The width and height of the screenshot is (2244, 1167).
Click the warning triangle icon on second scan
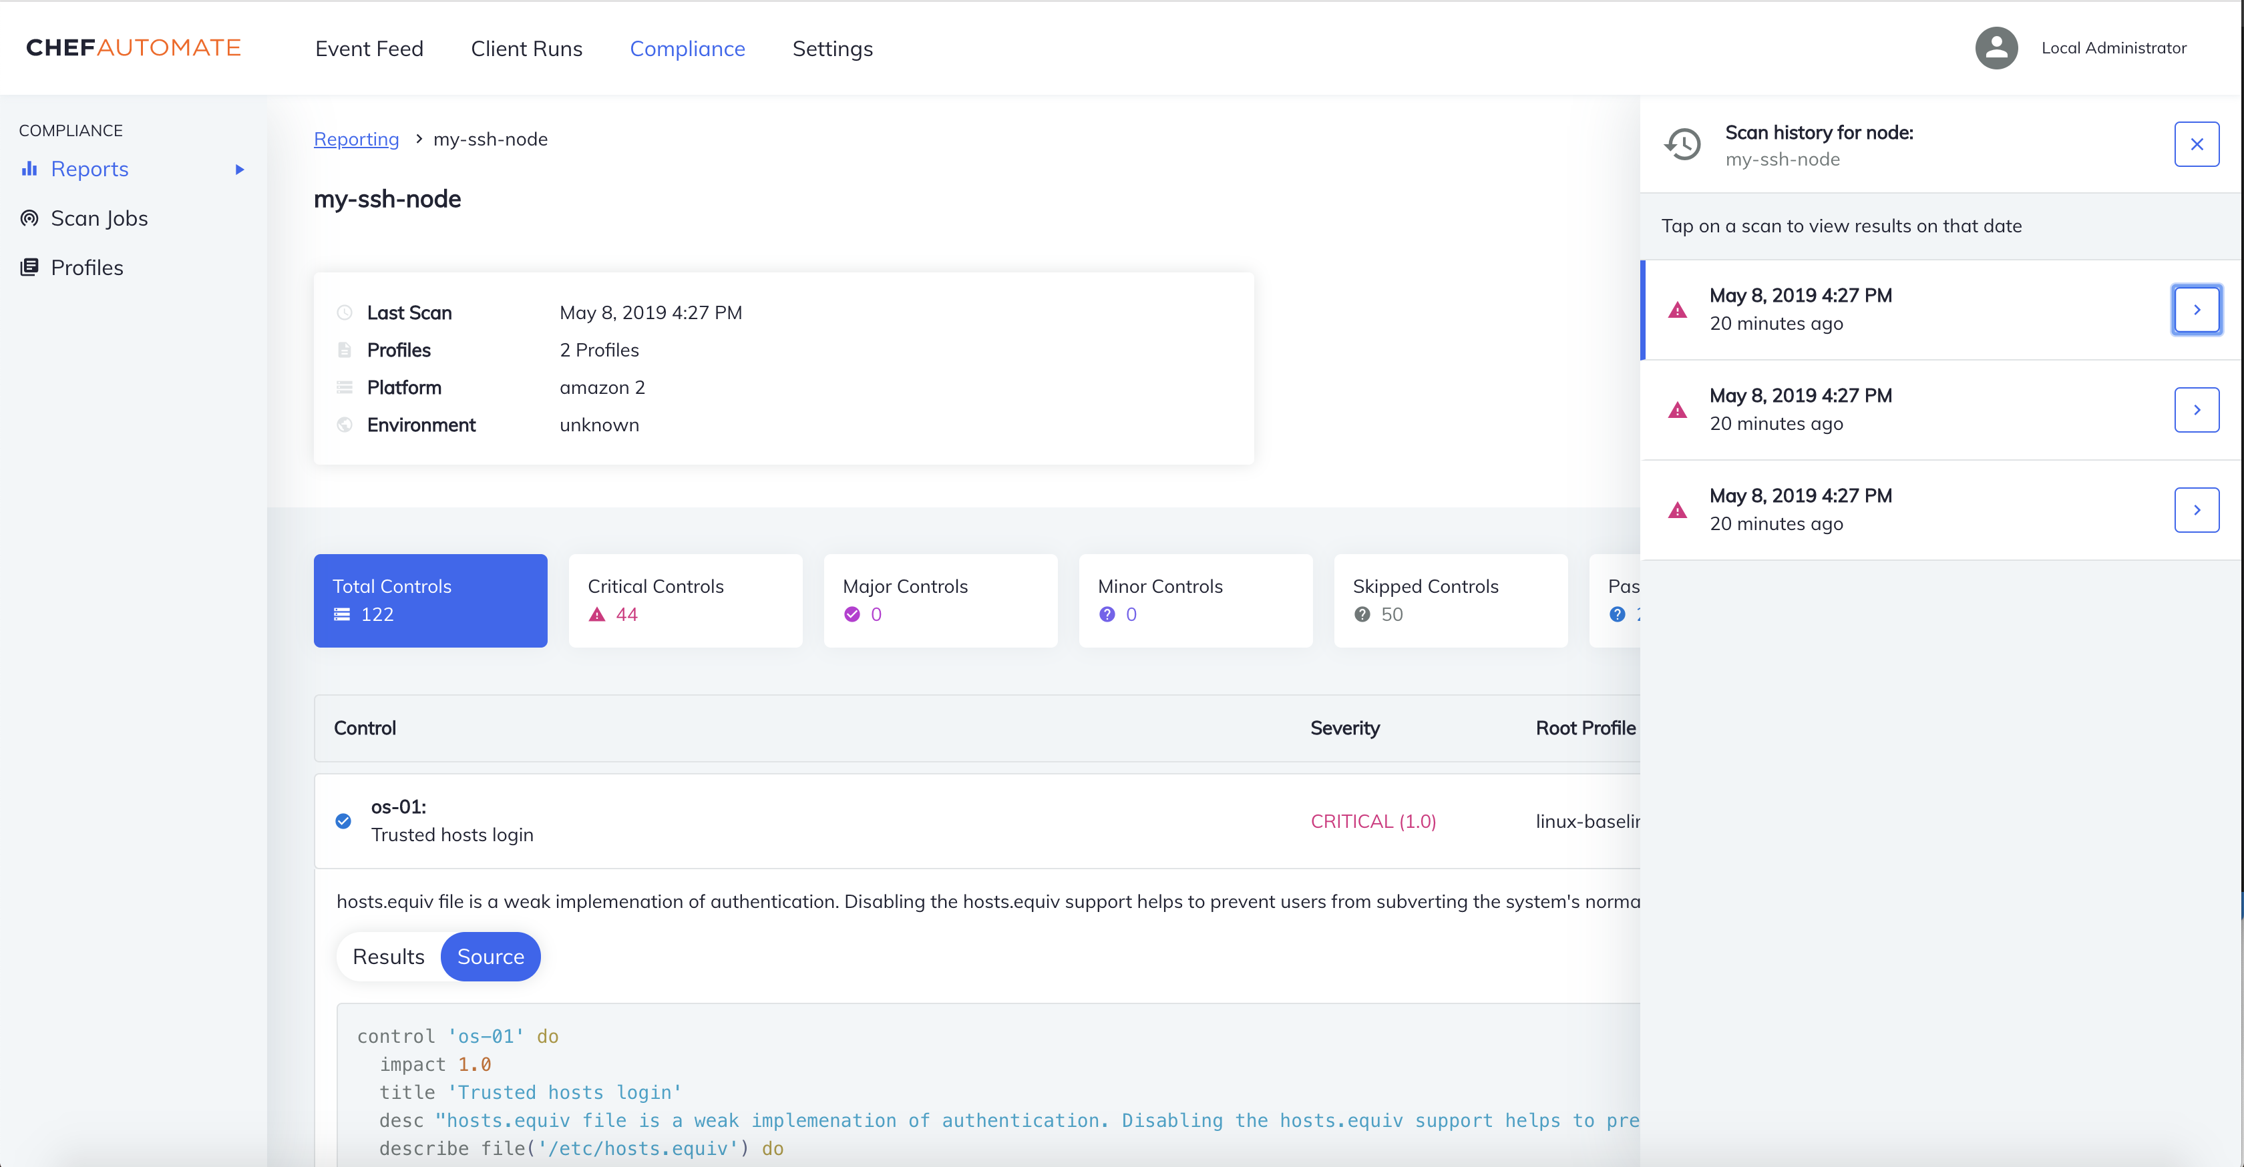tap(1678, 408)
